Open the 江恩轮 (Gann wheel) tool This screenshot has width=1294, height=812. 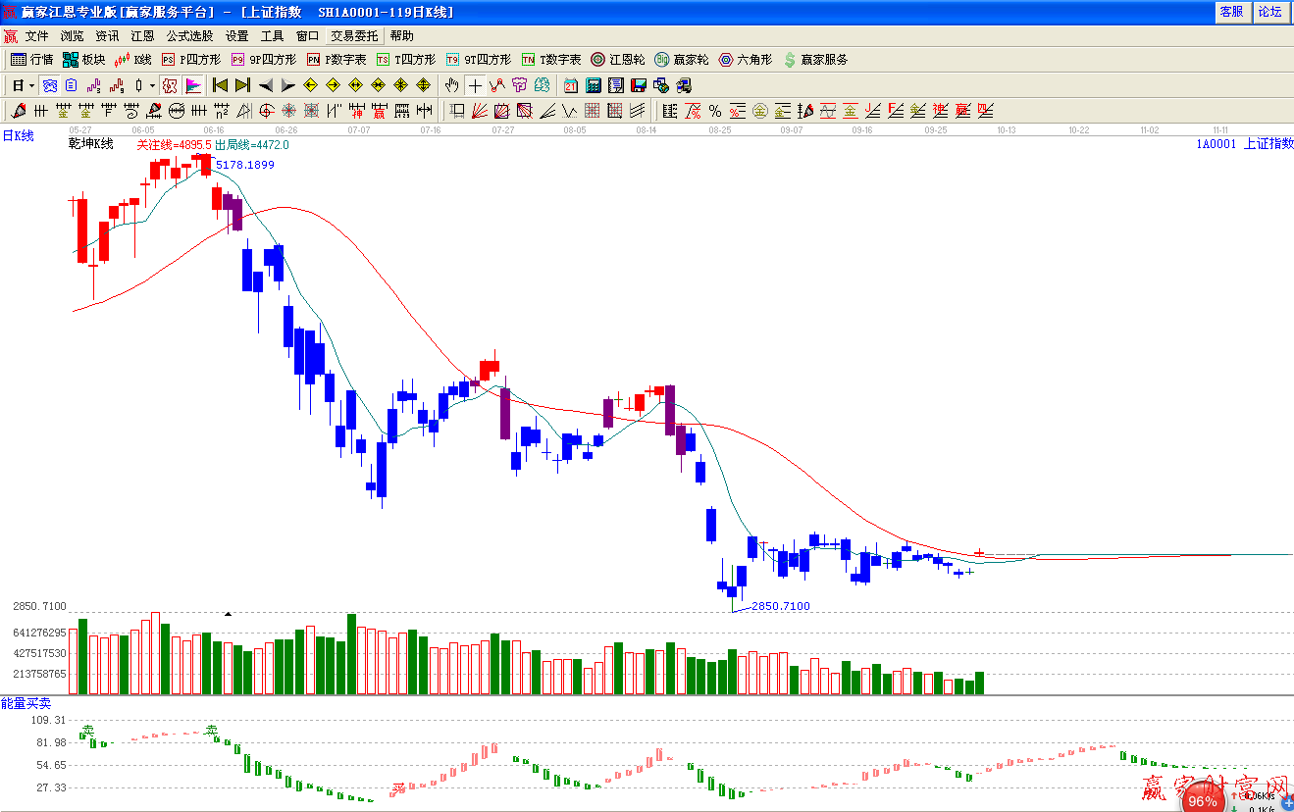(x=617, y=60)
